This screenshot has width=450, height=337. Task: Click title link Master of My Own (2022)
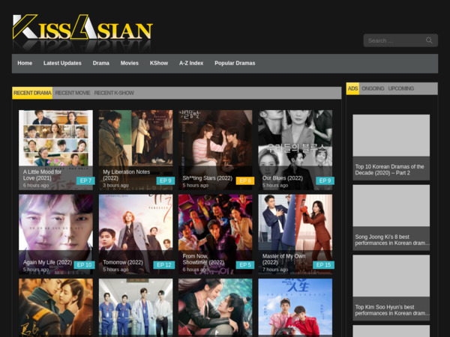(x=283, y=259)
